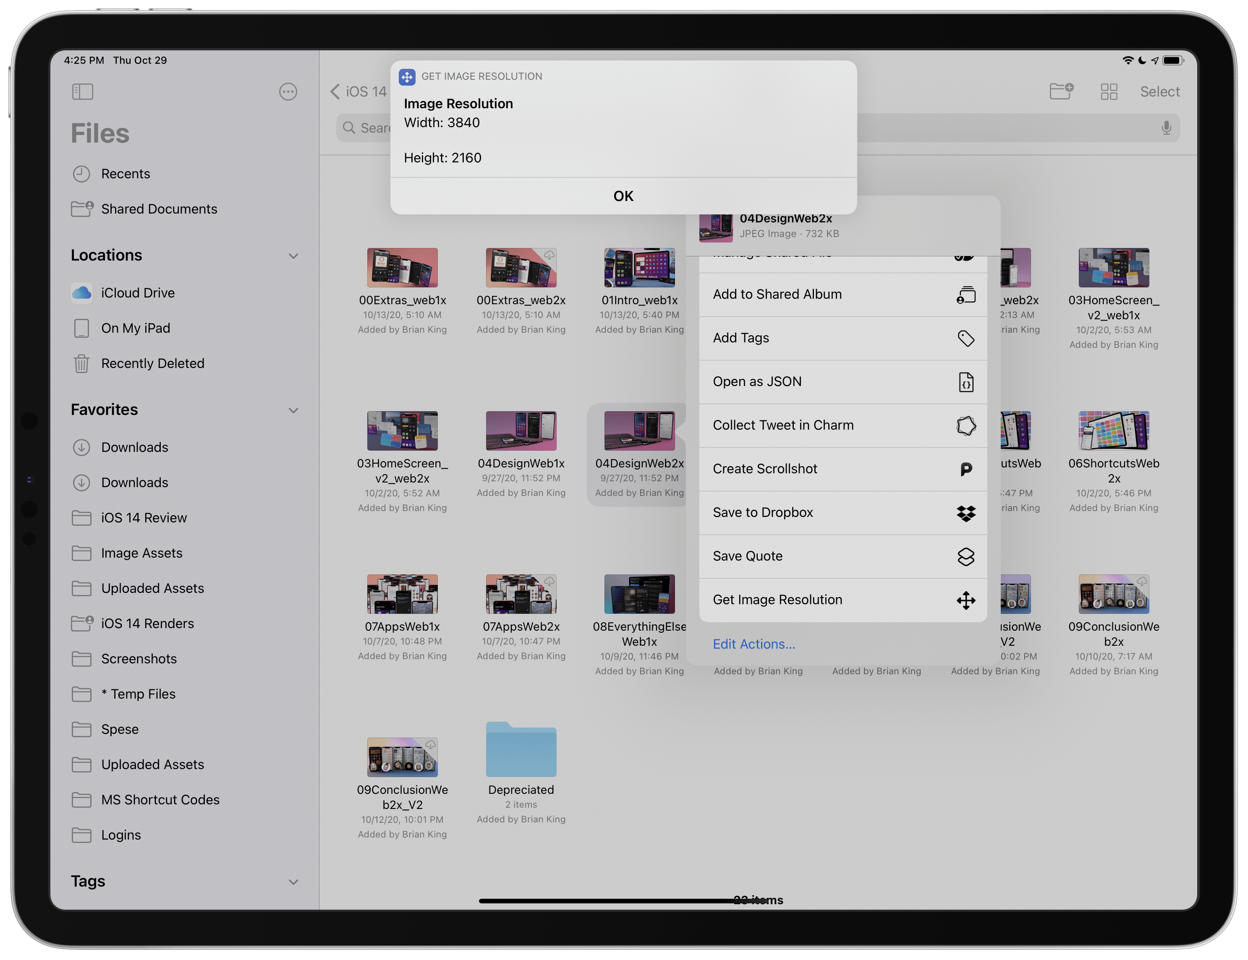
Task: Open 06ShortcutsWeb2x image
Action: click(x=1114, y=430)
